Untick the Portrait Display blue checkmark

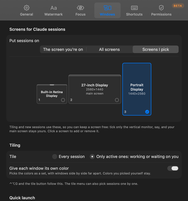click(147, 112)
